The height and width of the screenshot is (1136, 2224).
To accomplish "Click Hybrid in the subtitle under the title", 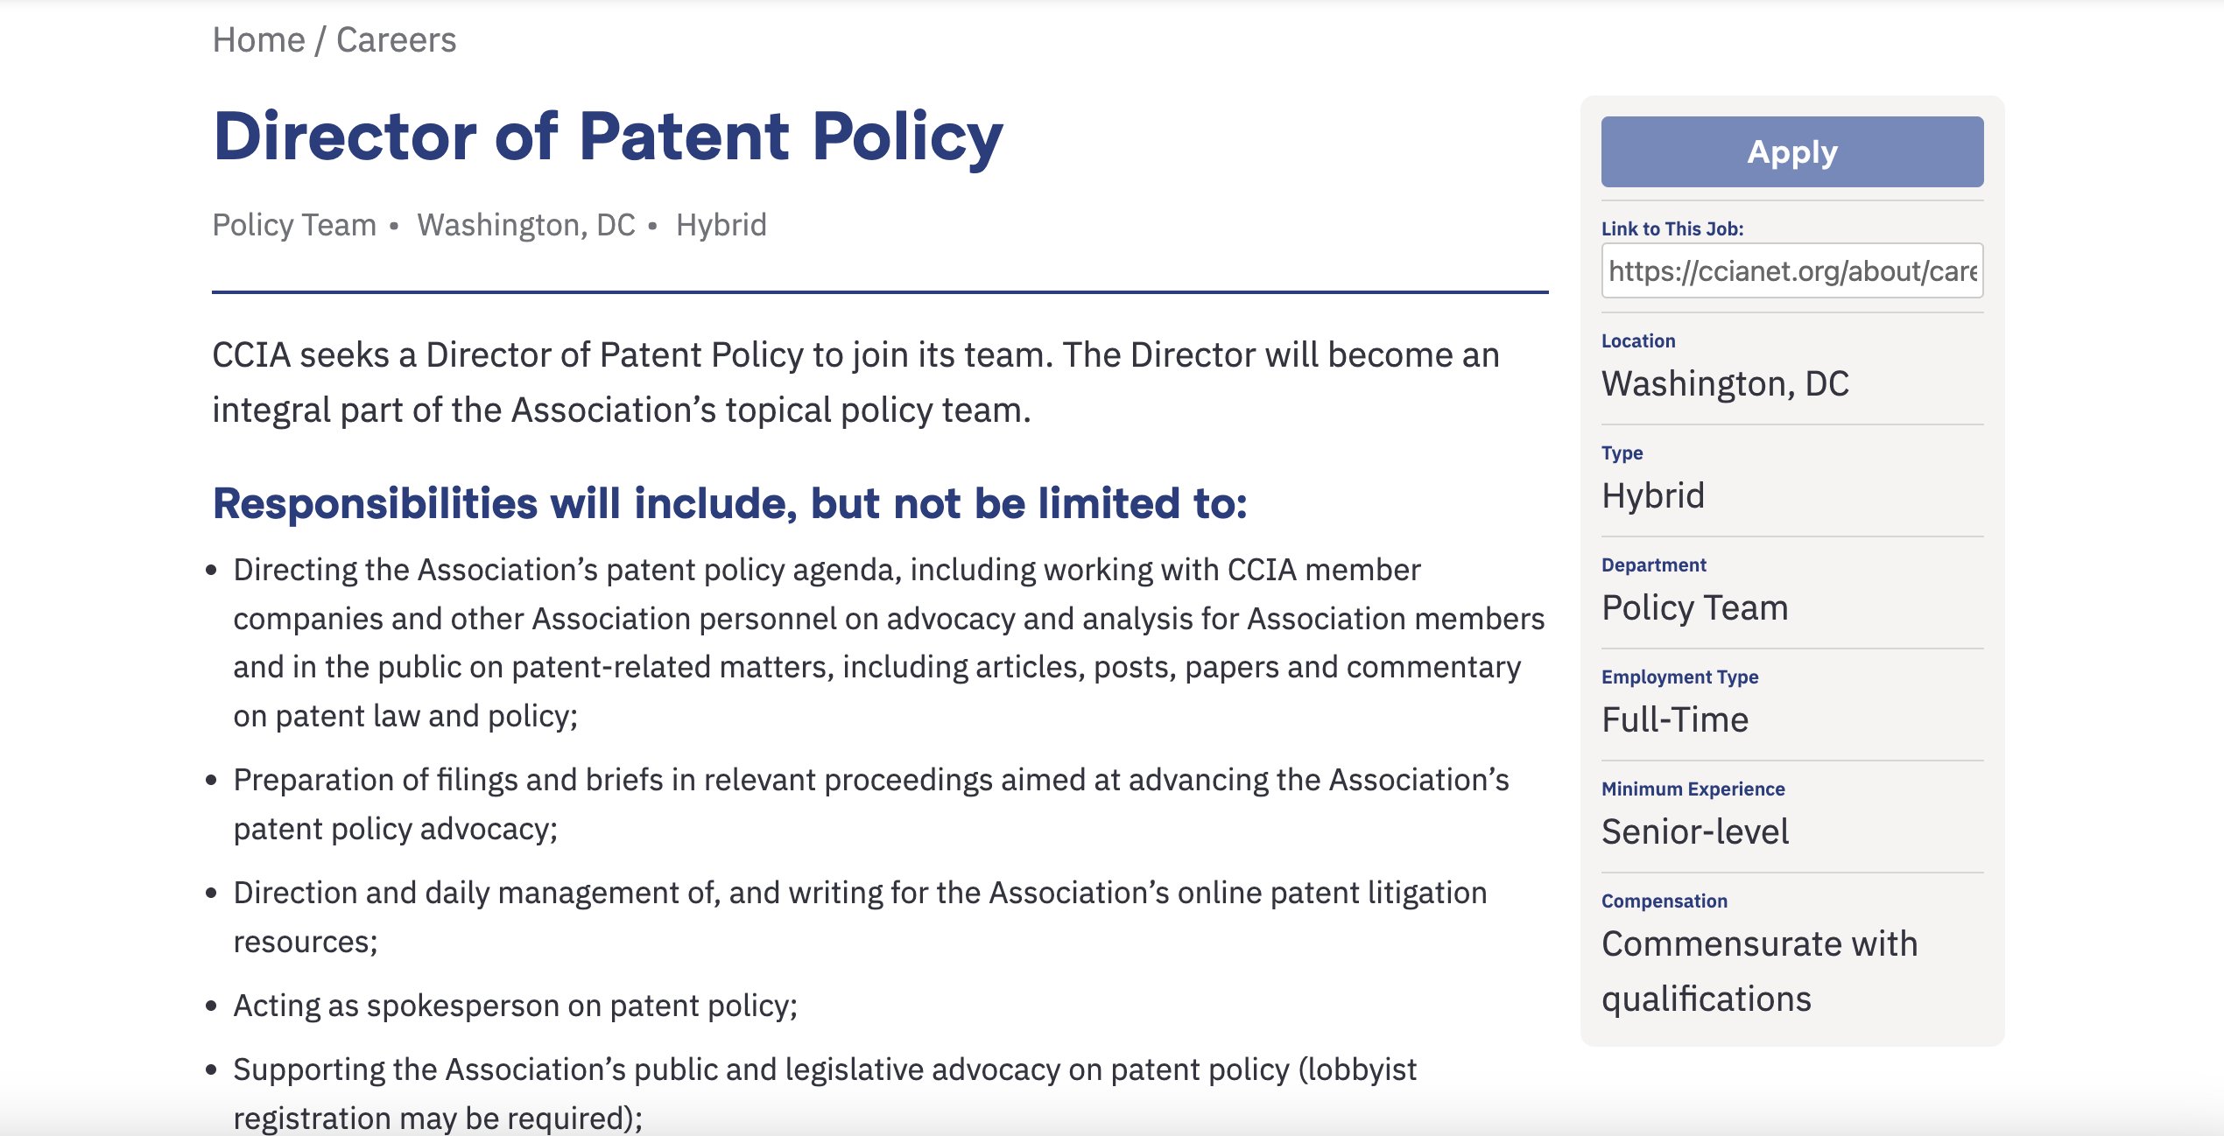I will (x=721, y=225).
